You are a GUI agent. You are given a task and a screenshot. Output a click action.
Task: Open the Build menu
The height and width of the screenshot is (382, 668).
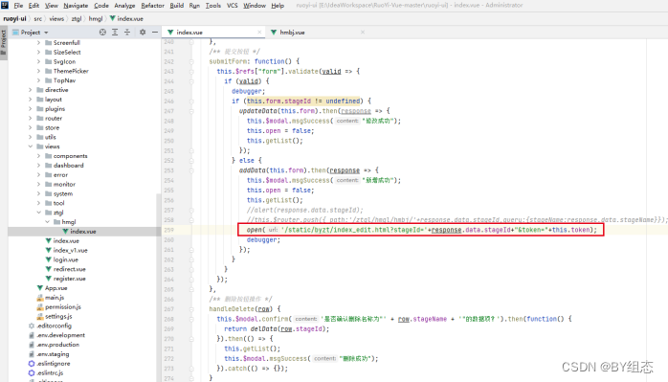point(177,6)
